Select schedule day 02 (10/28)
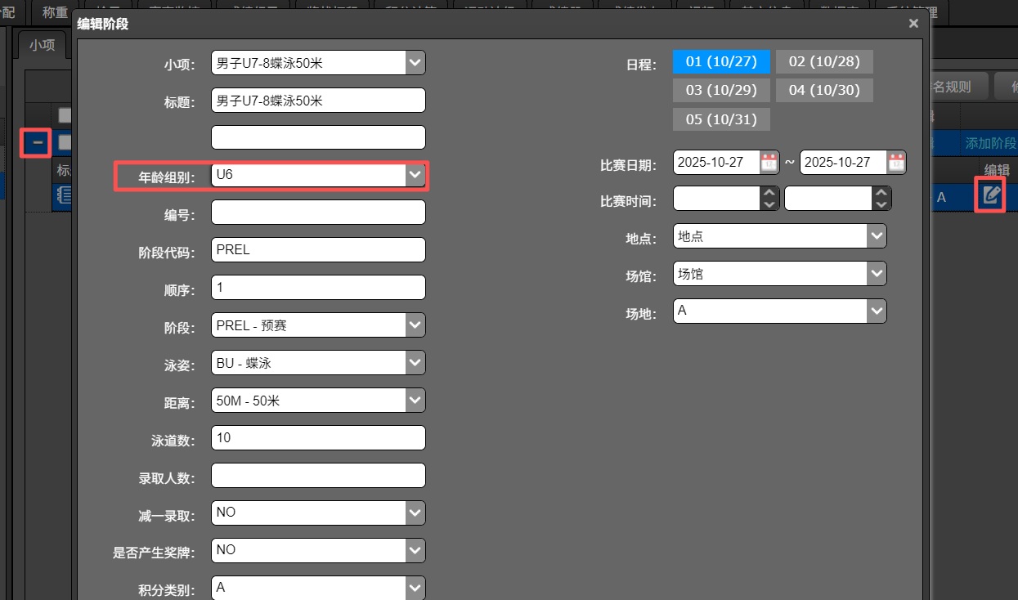 [x=823, y=61]
